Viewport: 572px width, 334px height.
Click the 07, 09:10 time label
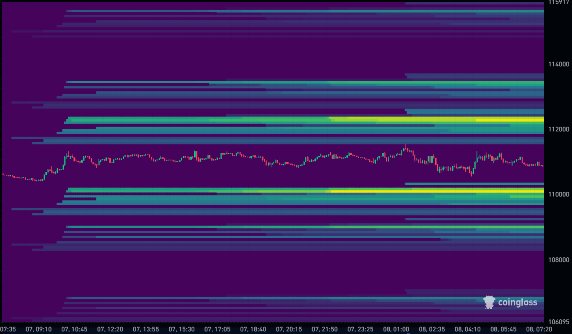[x=39, y=329]
